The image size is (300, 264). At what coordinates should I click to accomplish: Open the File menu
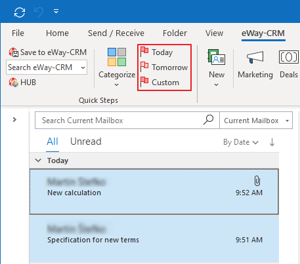[18, 33]
